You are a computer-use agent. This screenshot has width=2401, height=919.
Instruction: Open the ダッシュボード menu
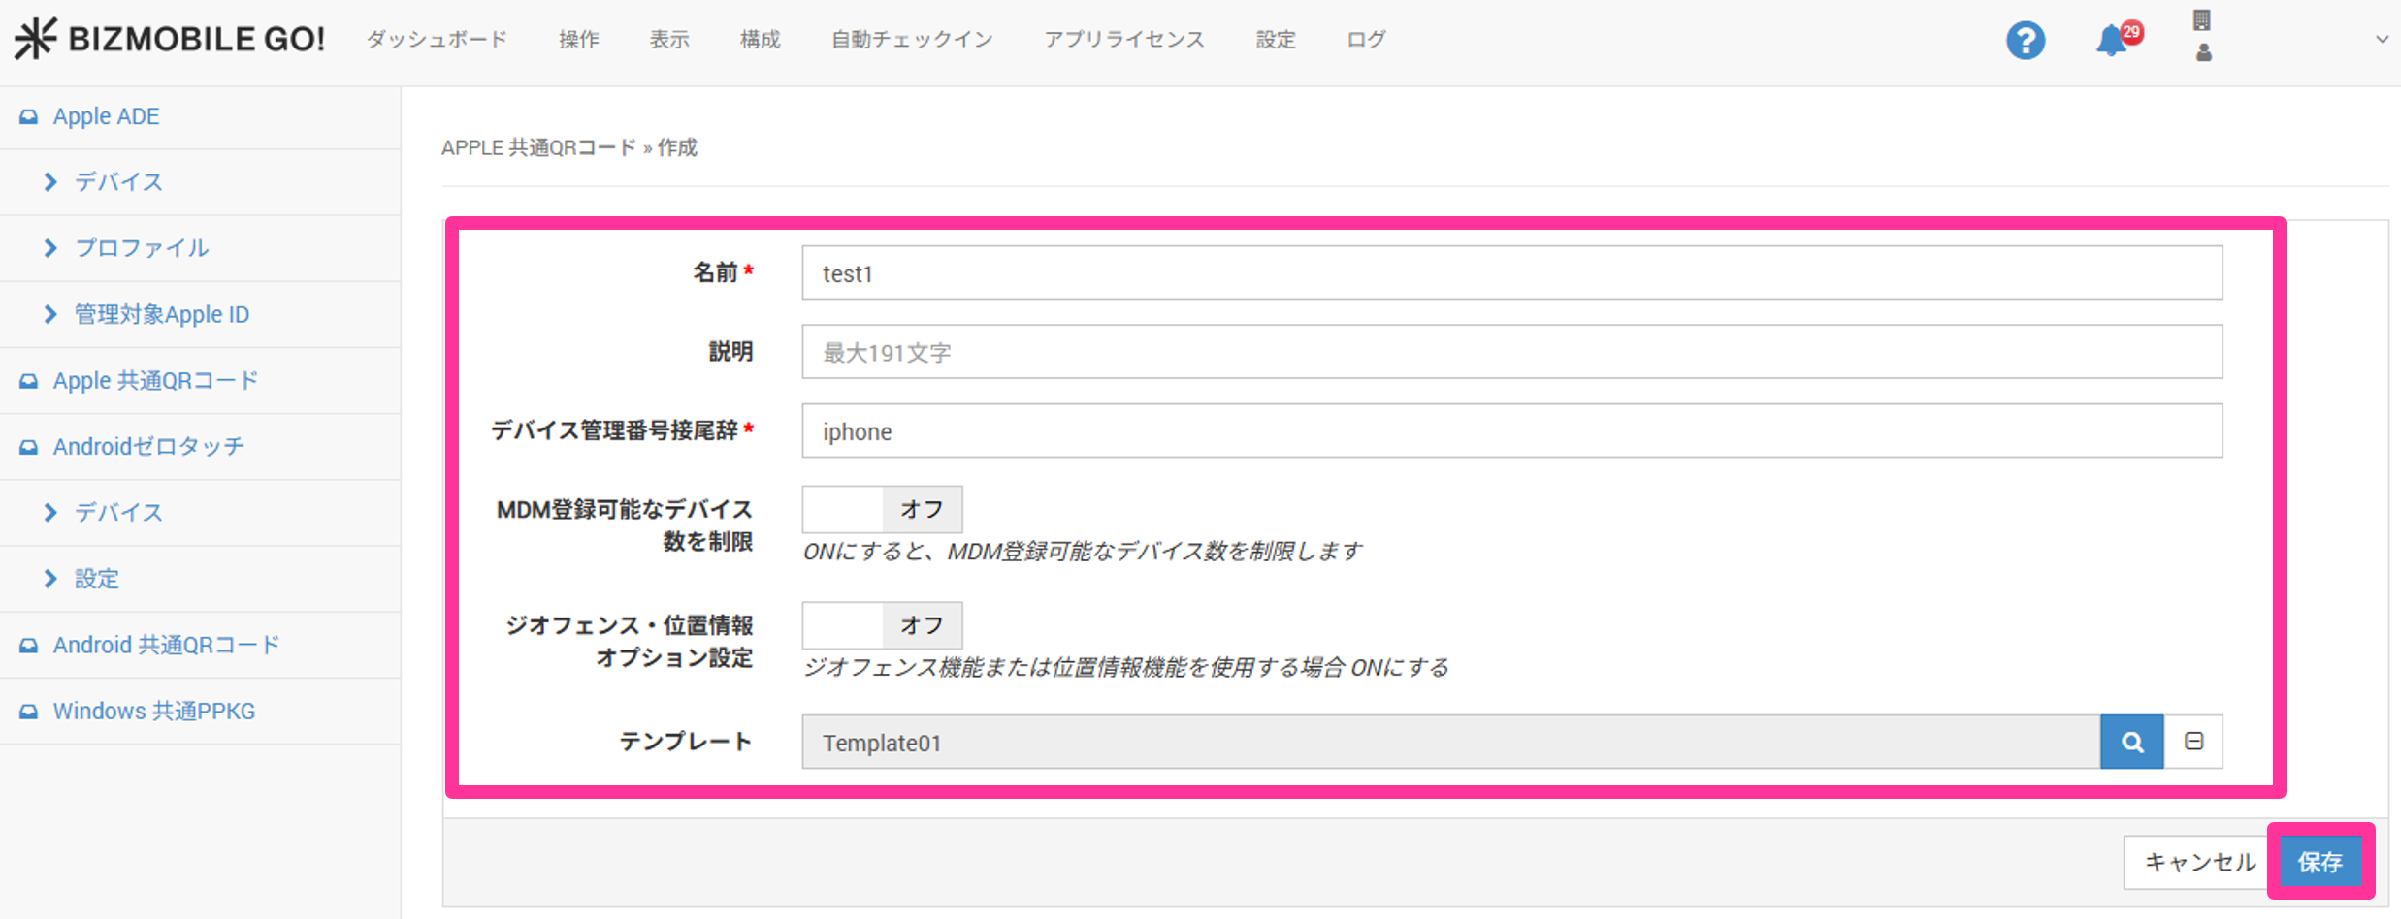point(437,40)
